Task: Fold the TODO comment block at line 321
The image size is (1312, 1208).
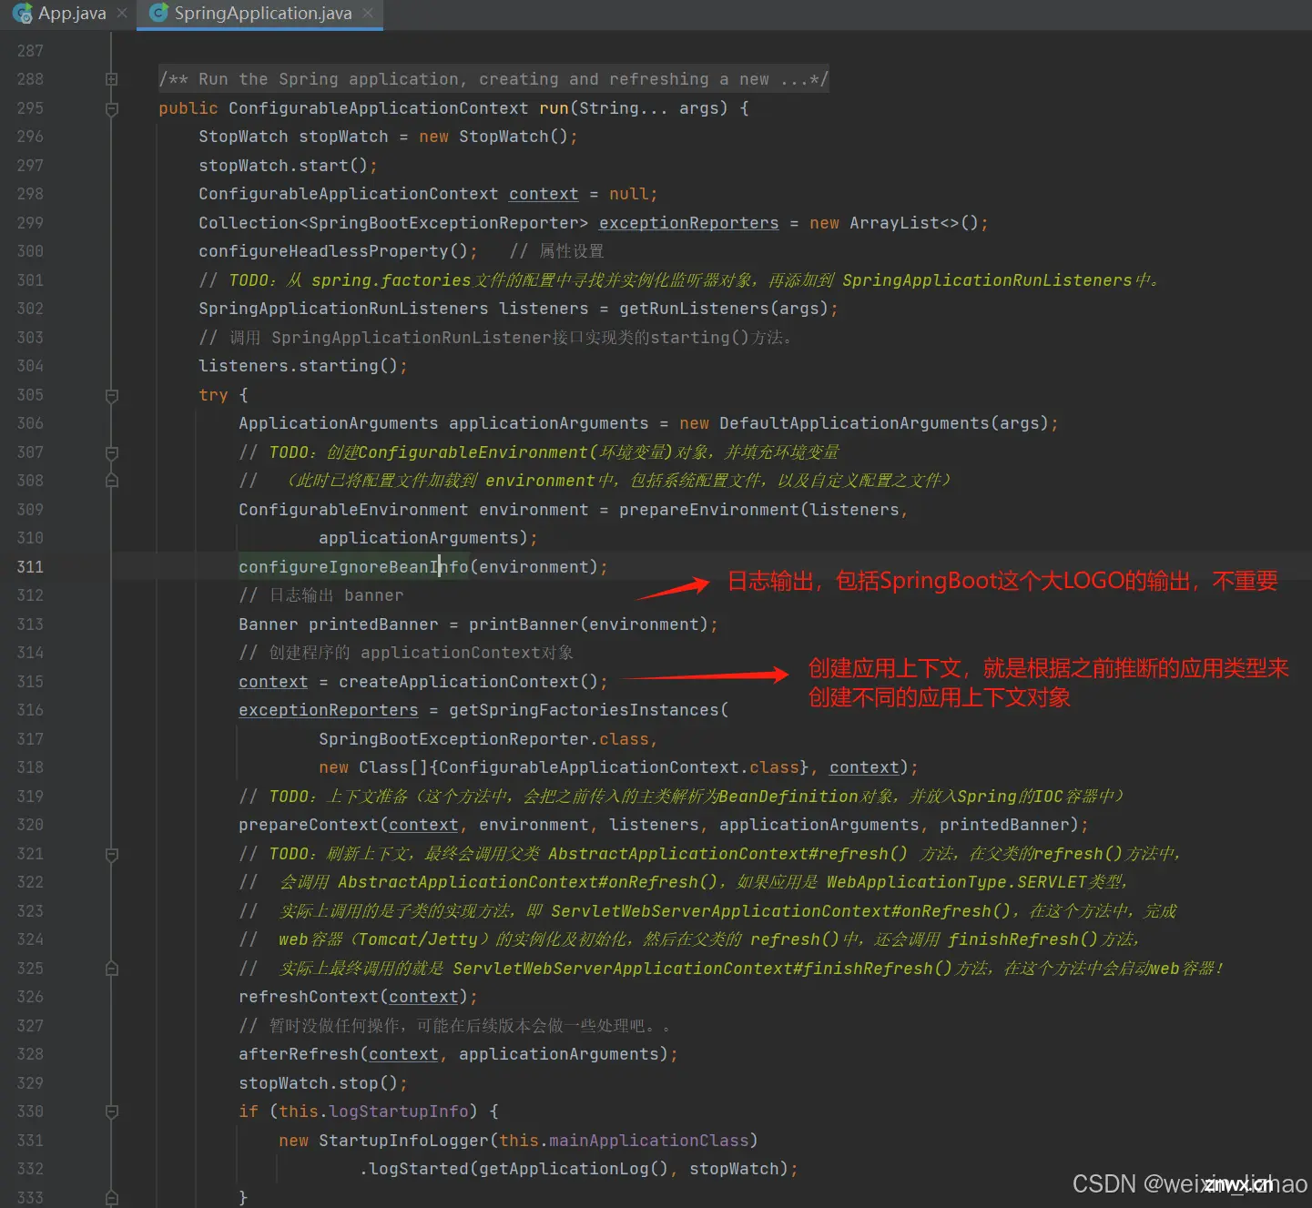Action: 112,854
